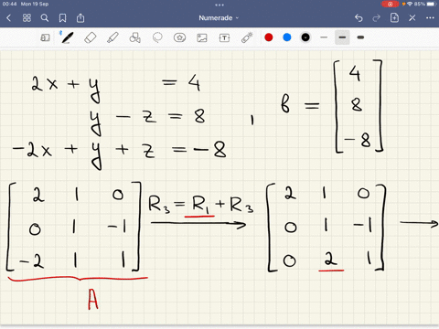Viewport: 439px width, 329px height.
Task: Select the thick stroke width
Action: (360, 37)
